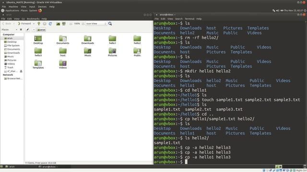Click the Forward navigation button
The image size is (307, 172).
coord(24,23)
